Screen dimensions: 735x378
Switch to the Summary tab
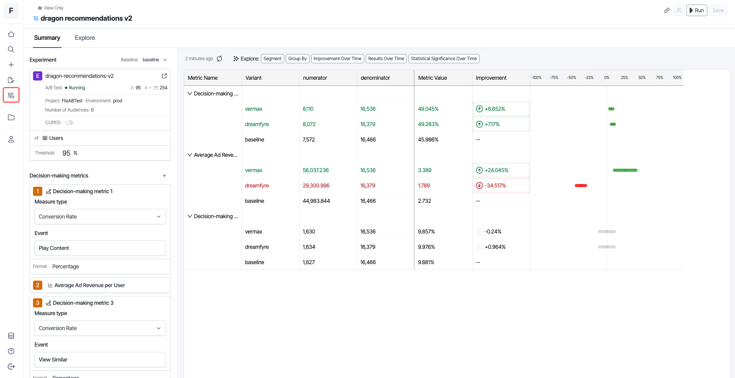click(x=47, y=38)
